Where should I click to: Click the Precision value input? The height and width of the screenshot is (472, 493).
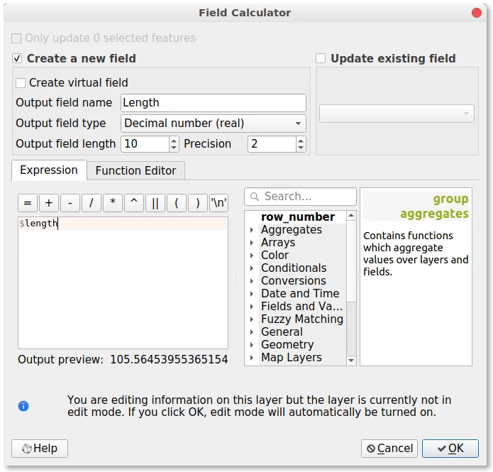272,144
